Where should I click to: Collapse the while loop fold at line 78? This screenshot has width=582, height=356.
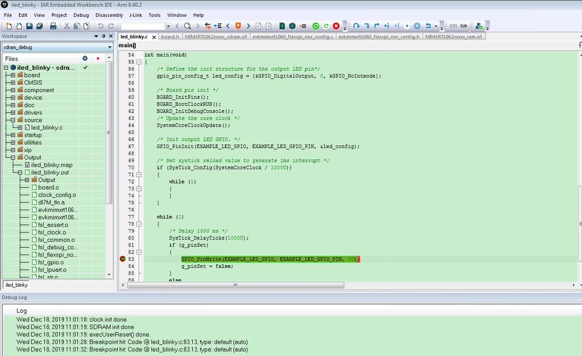point(139,224)
